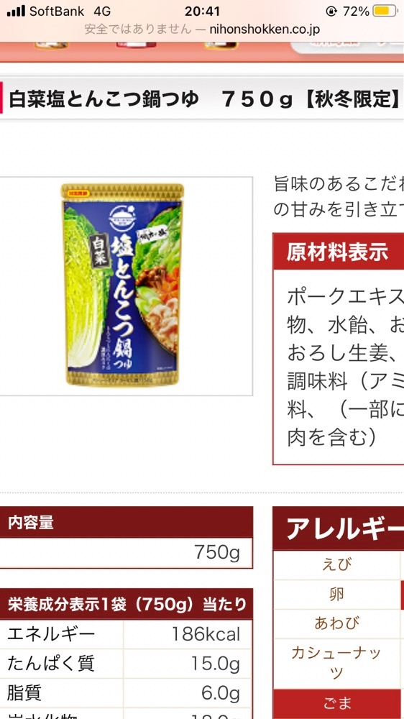Screen dimensions: 404x719
Task: Tap the rotation lock icon
Action: click(331, 11)
